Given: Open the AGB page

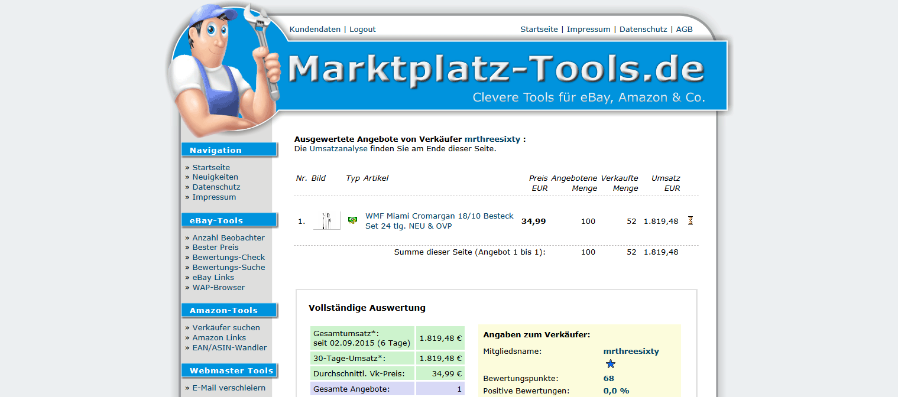Looking at the screenshot, I should 684,29.
